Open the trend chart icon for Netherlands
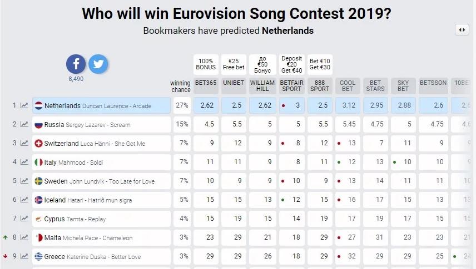Screen dimensions: 476x269 pyautogui.click(x=24, y=105)
